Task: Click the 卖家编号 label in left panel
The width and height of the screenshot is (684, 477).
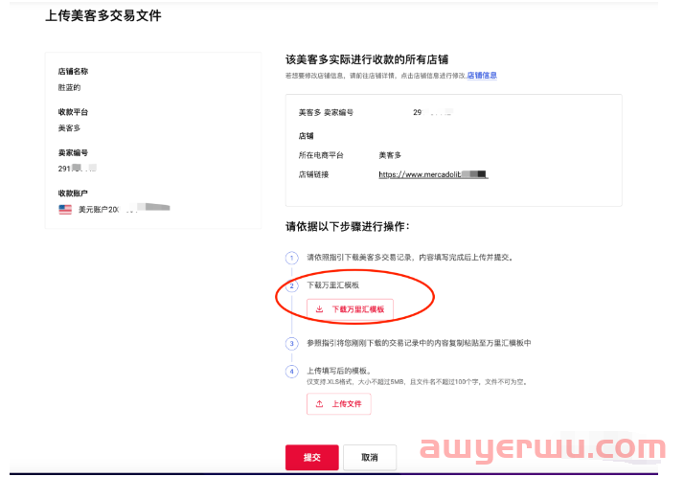Action: point(73,152)
